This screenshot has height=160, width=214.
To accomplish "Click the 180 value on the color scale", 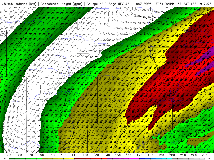I will tap(150, 155).
